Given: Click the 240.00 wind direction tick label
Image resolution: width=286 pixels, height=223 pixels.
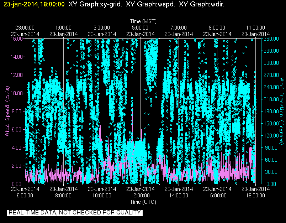Looking at the screenshot, I should pos(271,87).
